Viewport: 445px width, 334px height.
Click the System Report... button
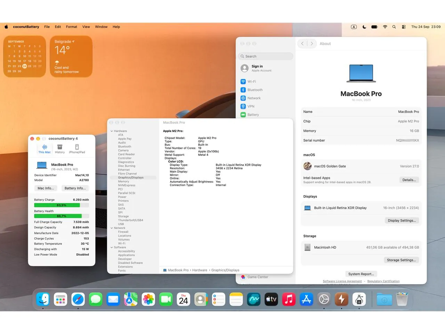click(361, 274)
